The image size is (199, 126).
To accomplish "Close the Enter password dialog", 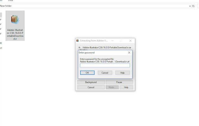I will 129,53.
